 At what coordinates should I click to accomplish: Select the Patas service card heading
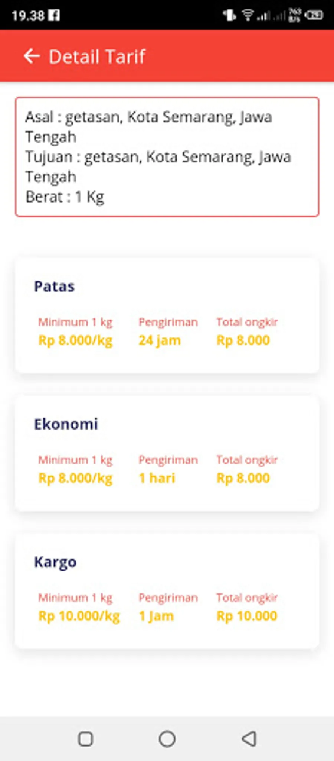54,286
